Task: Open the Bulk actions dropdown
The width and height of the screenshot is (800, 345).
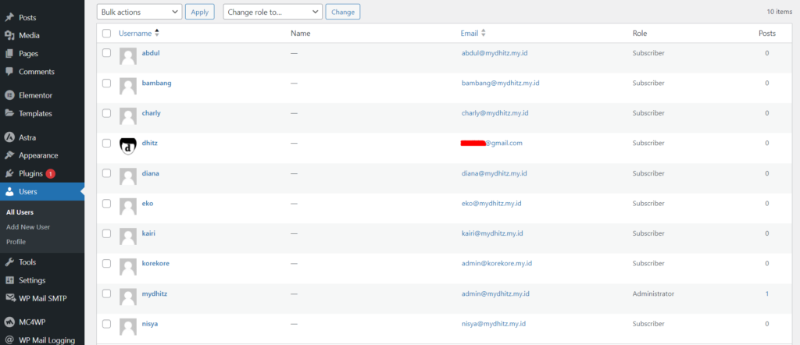Action: (x=139, y=12)
